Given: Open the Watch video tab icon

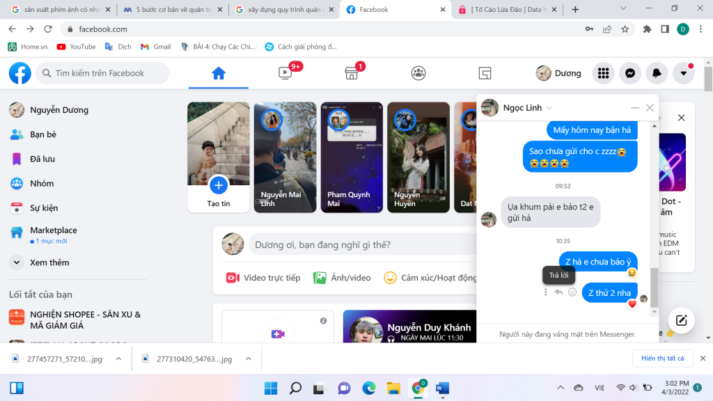Looking at the screenshot, I should 285,73.
